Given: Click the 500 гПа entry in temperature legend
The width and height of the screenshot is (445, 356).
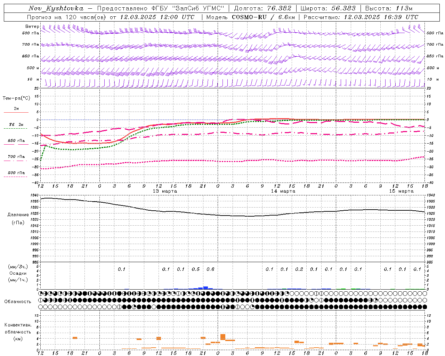Looking at the screenshot, I should tap(16, 173).
